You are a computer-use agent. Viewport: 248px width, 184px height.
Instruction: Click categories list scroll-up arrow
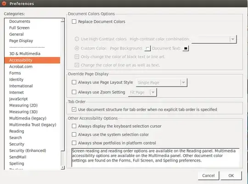[62, 20]
